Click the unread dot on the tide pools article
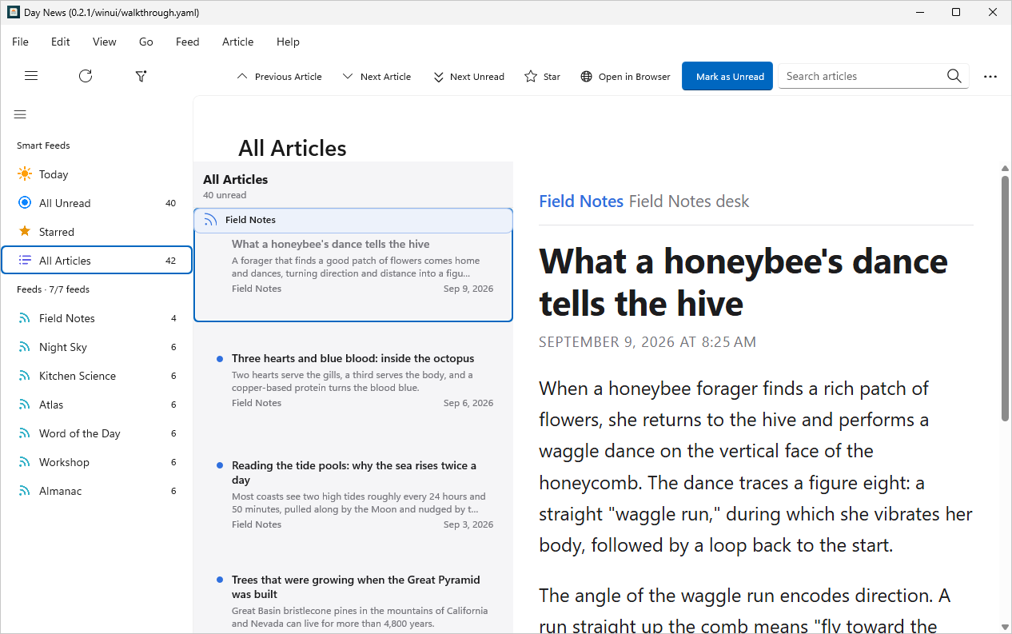The height and width of the screenshot is (634, 1012). point(220,465)
